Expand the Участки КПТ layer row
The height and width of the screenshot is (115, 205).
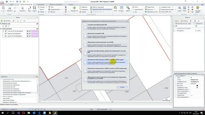(x=3, y=31)
